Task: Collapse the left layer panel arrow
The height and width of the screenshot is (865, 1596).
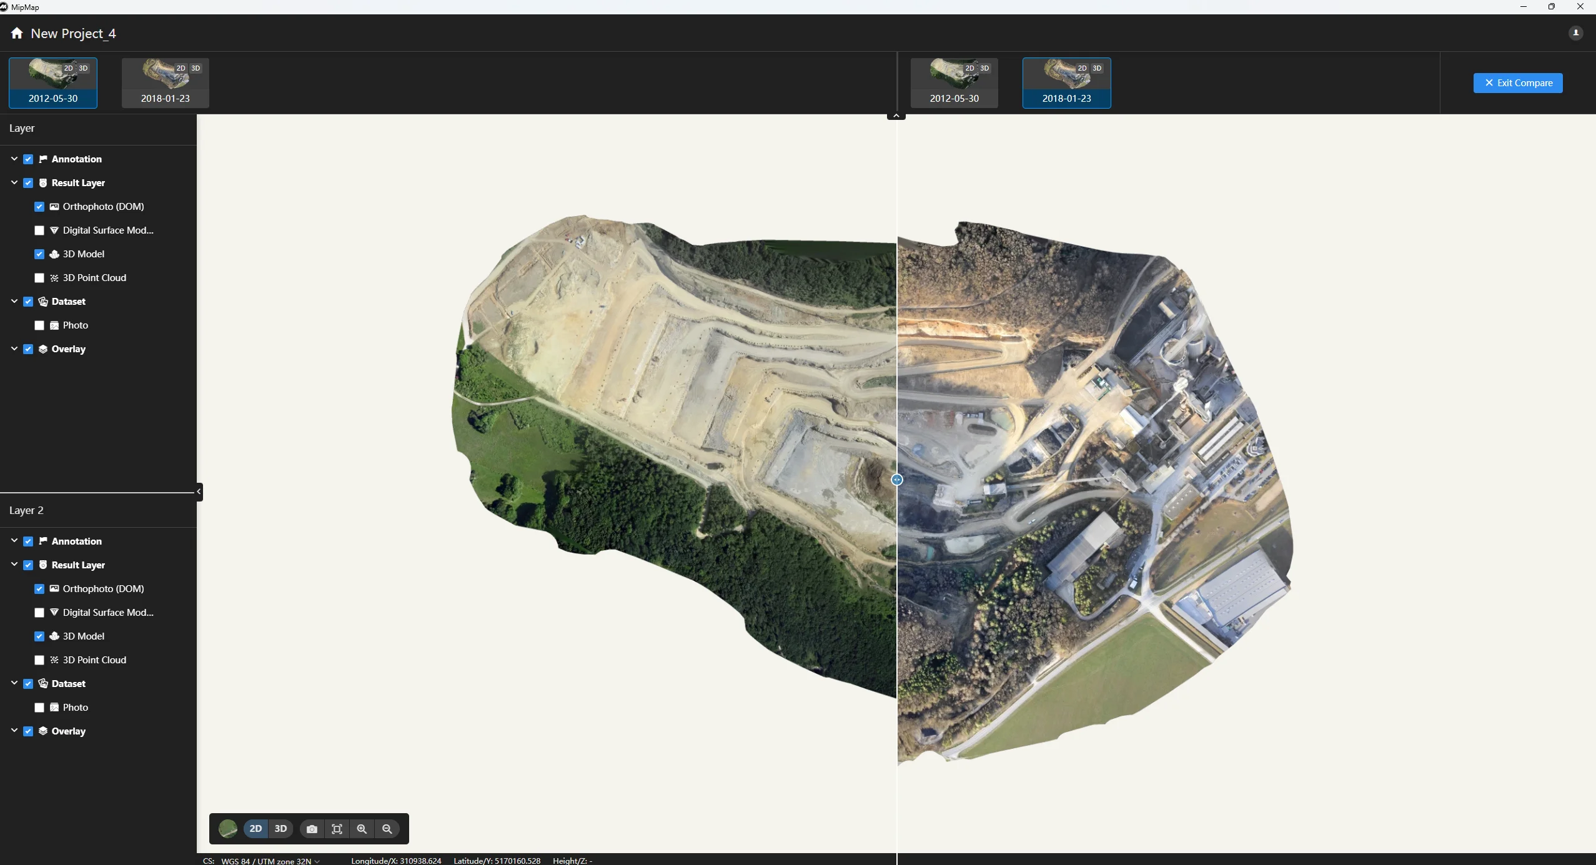Action: coord(199,492)
